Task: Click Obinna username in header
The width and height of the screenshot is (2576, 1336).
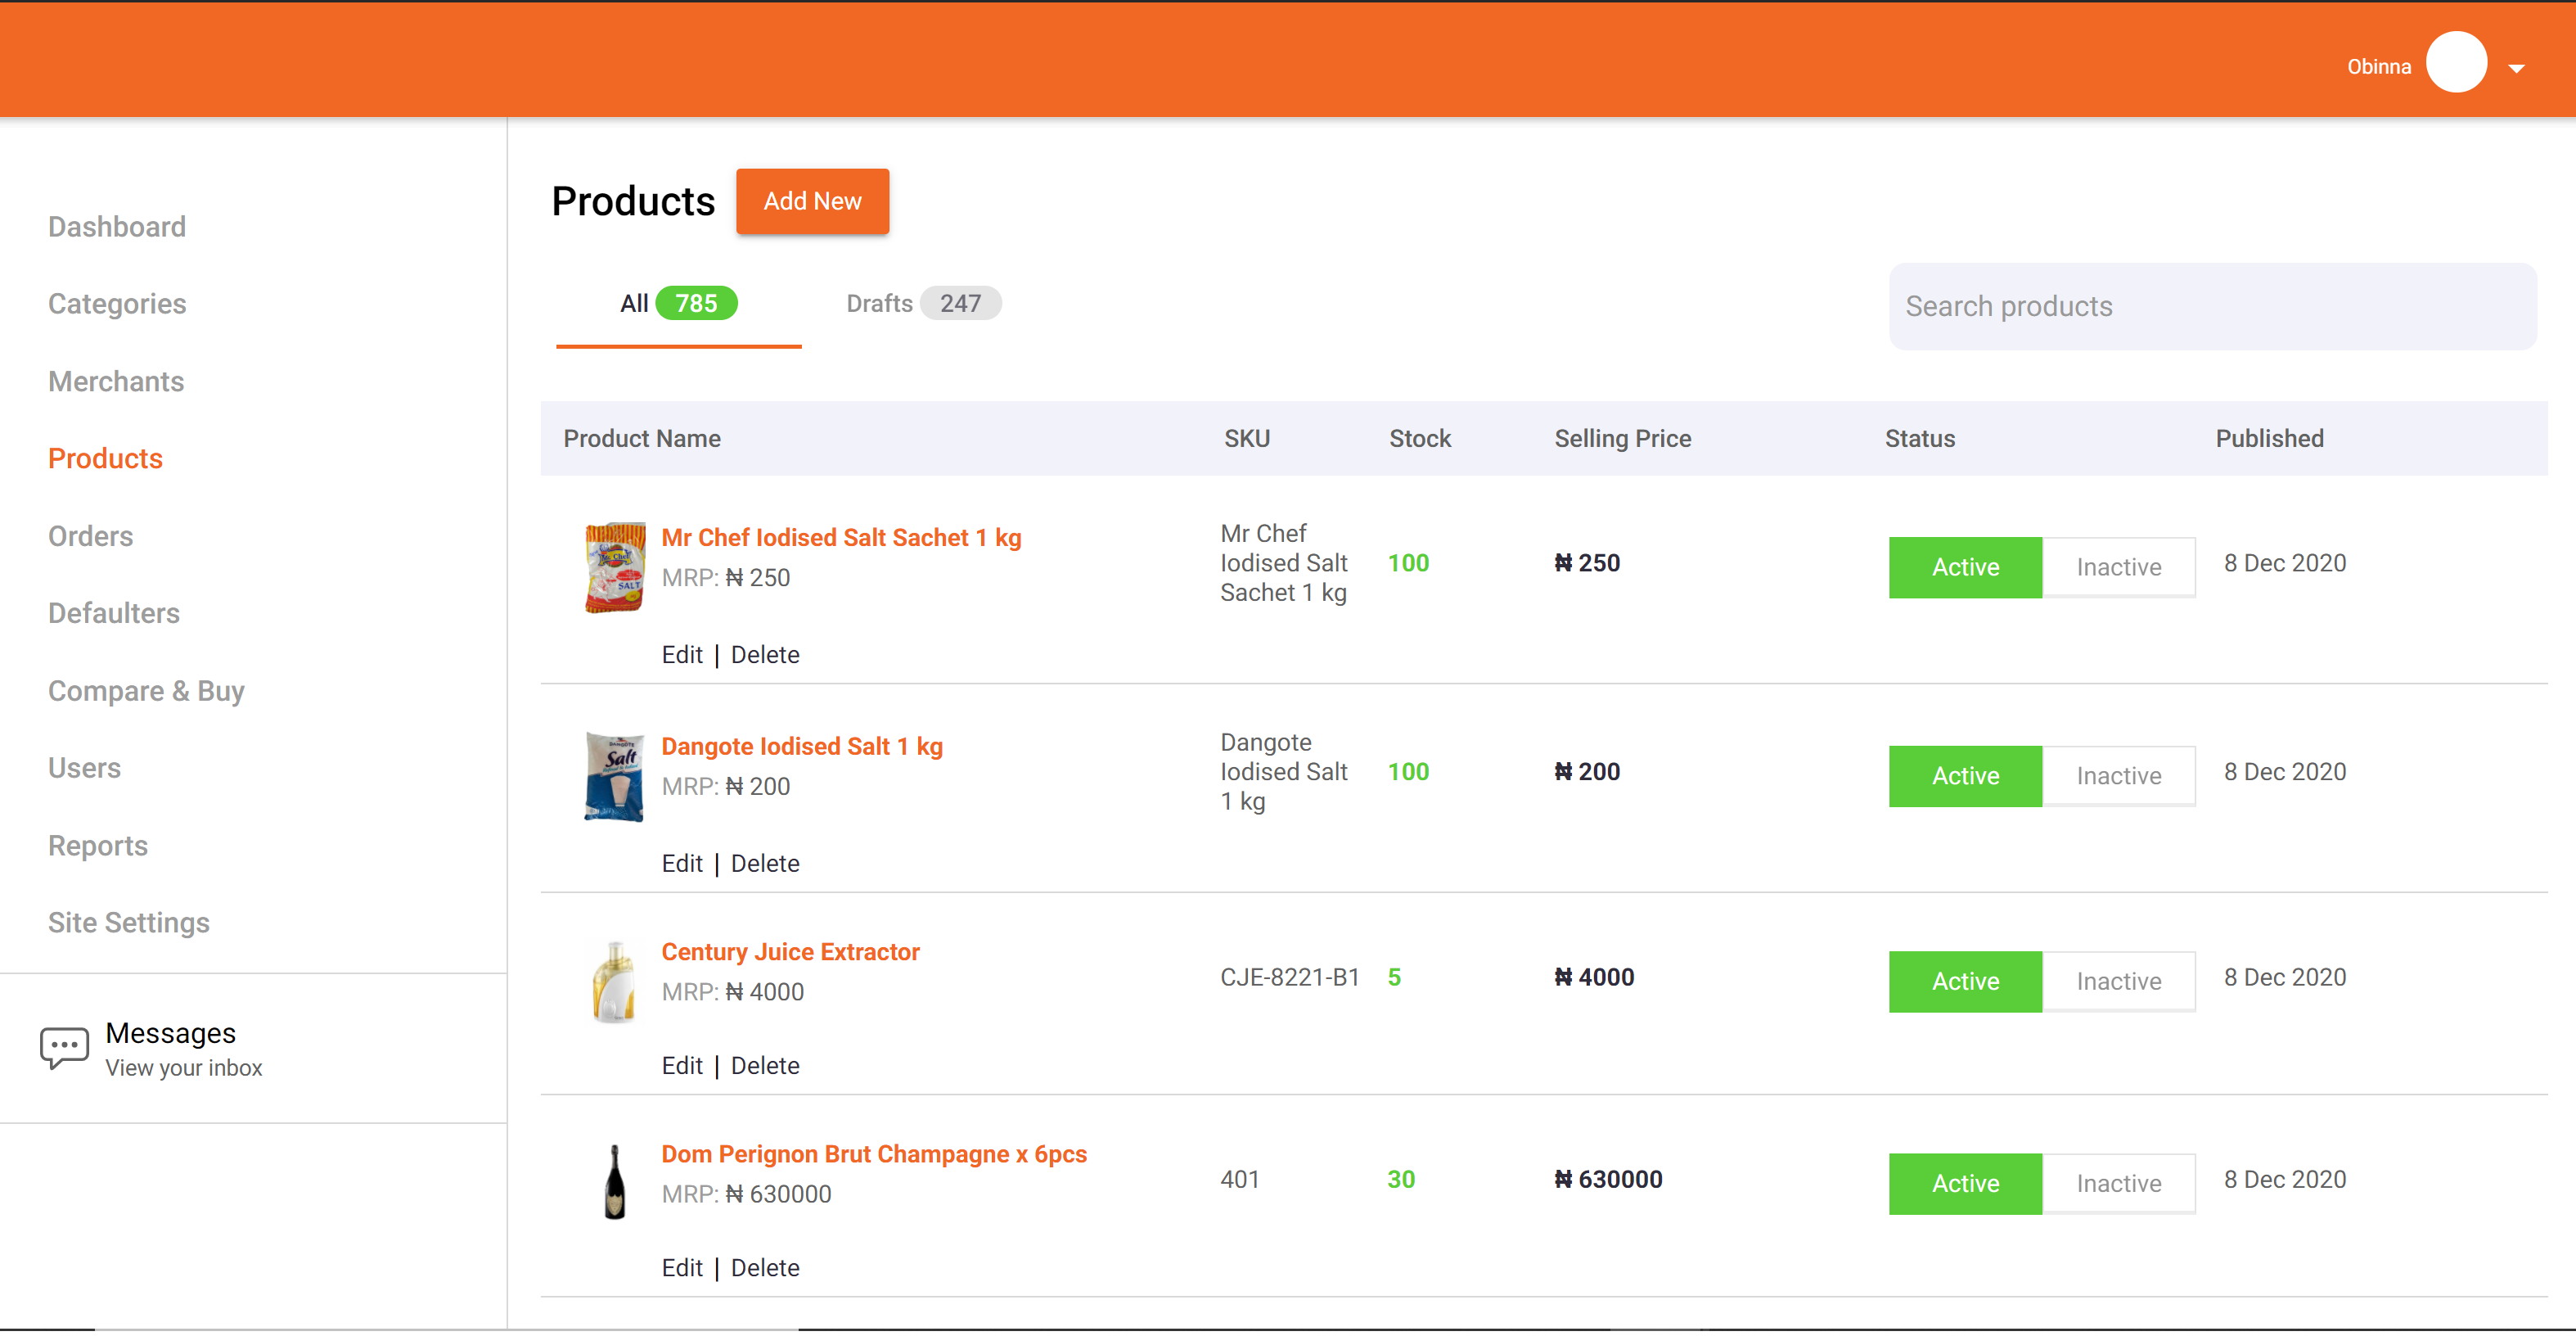Action: [2379, 67]
